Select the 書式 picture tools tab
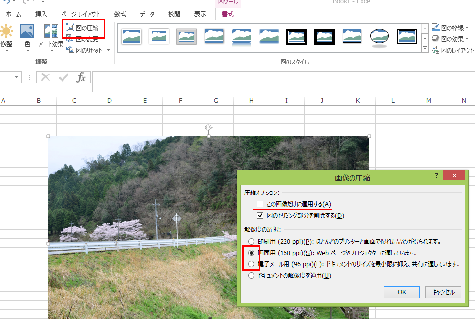 point(228,14)
